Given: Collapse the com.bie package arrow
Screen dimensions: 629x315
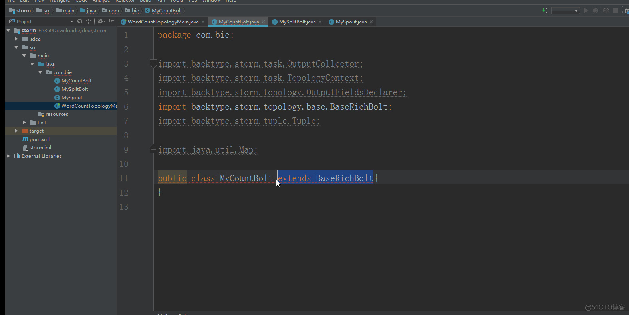Looking at the screenshot, I should (40, 72).
